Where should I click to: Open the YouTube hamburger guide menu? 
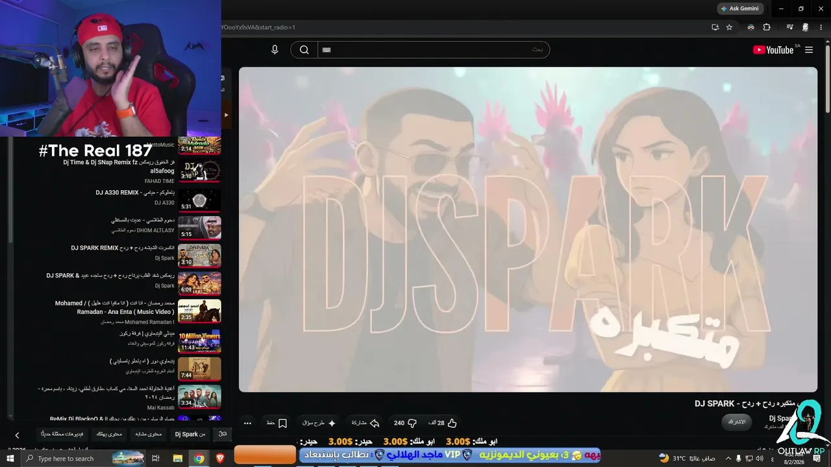pos(809,50)
